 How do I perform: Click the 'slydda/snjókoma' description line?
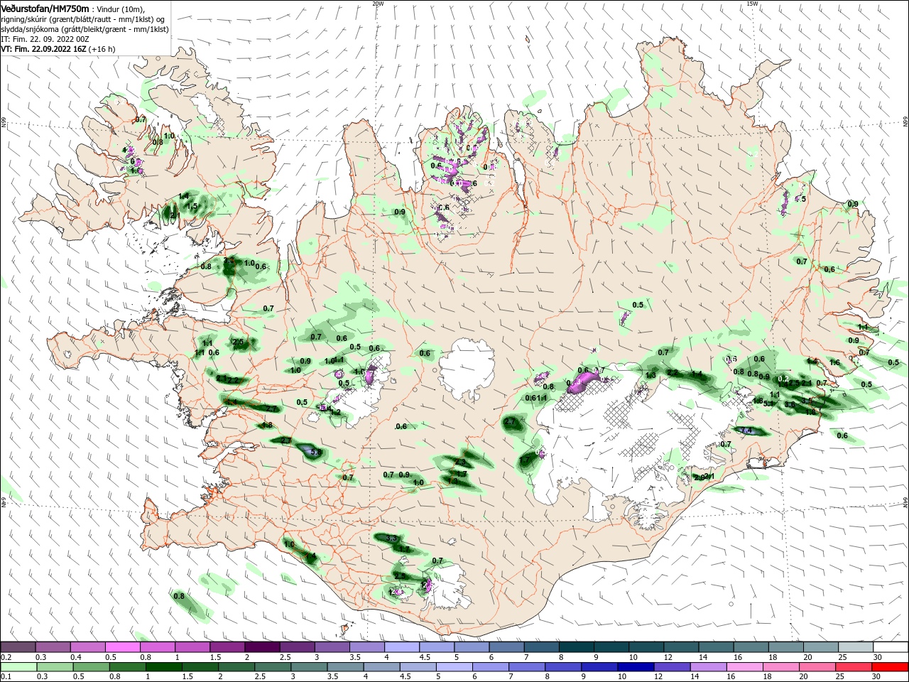click(x=85, y=29)
